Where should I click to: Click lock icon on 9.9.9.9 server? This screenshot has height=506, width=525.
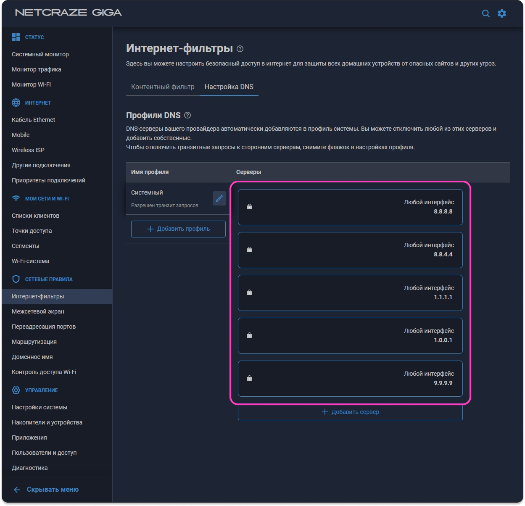pyautogui.click(x=249, y=378)
